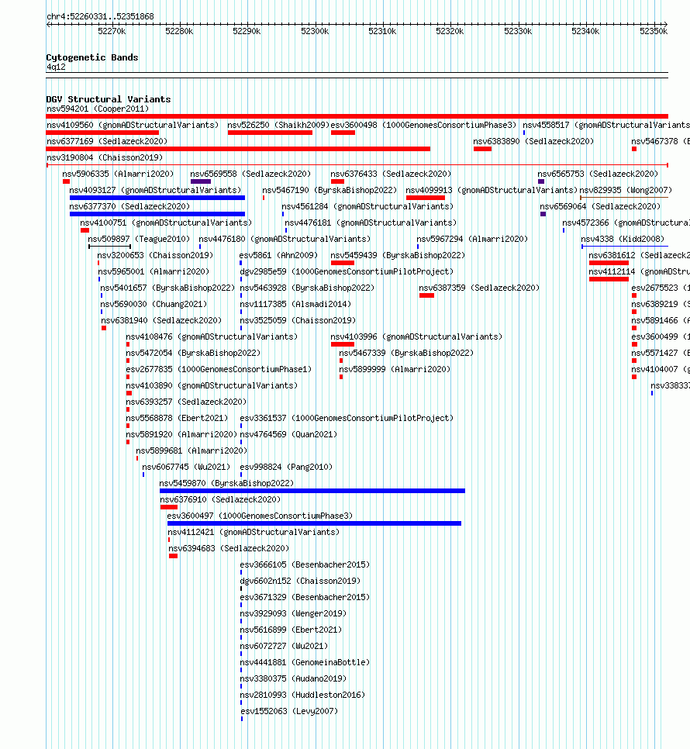This screenshot has width=690, height=749.
Task: Click nsv6377169 (Sedlazeck2020) label
Action: coord(107,141)
